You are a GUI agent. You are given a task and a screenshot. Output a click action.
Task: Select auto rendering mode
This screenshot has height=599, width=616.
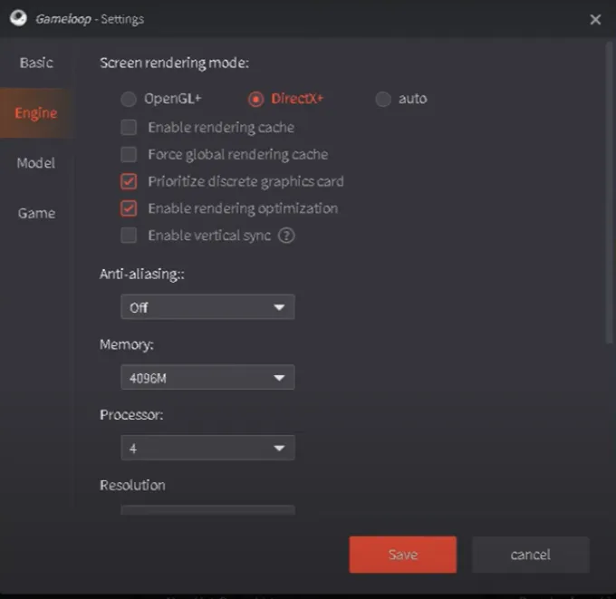[383, 99]
